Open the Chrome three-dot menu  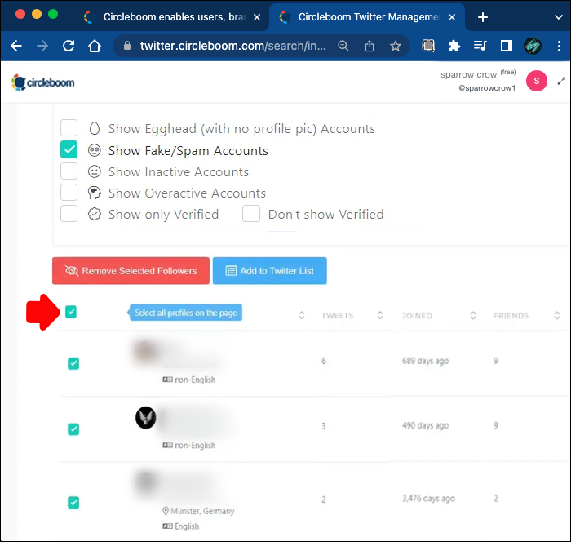pyautogui.click(x=559, y=46)
